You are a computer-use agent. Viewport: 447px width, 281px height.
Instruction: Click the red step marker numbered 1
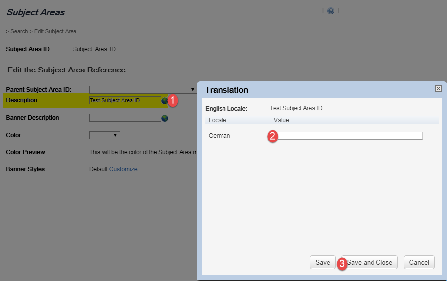point(173,101)
